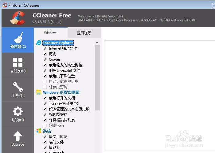Toggle 任务栏跳转列表 checkbox

pos(45,120)
